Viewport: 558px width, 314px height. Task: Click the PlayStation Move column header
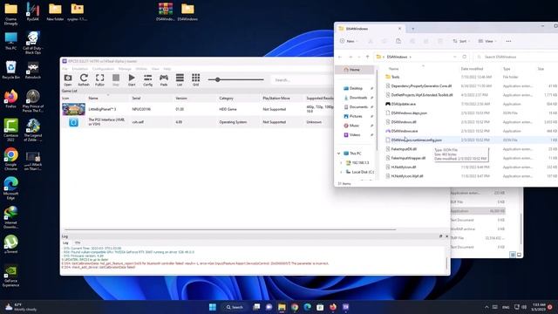276,99
